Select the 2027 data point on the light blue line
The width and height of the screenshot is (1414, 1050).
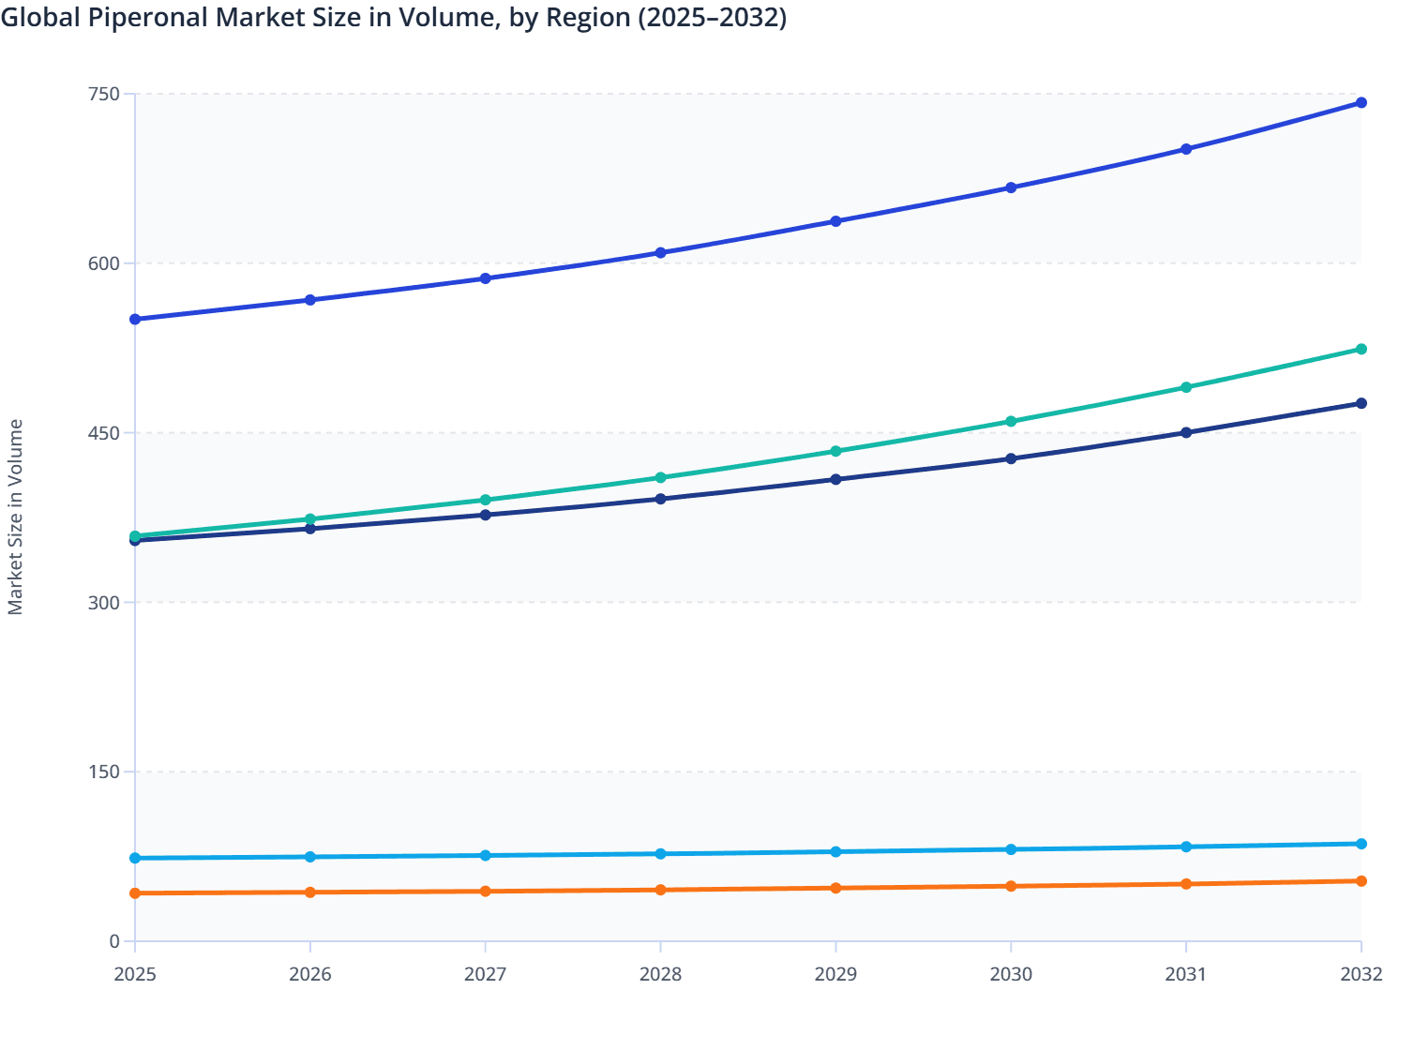point(485,855)
